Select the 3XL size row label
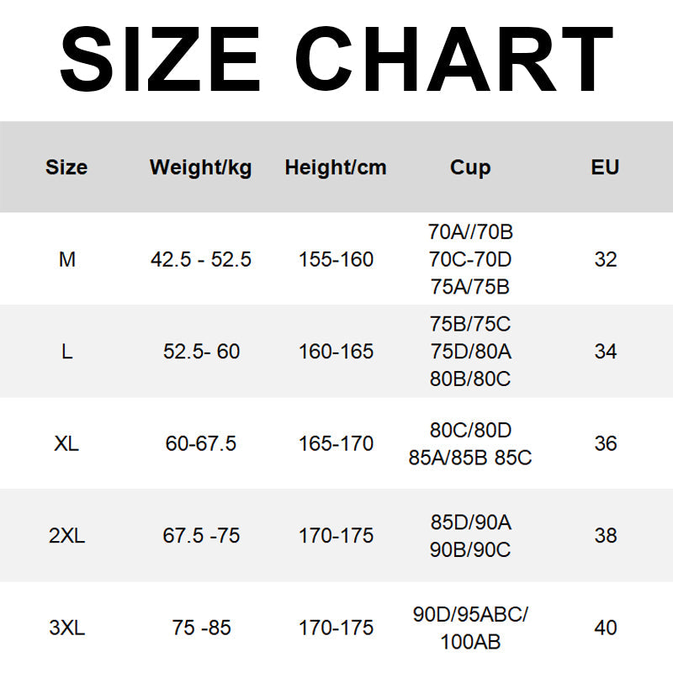This screenshot has height=673, width=673. point(66,628)
